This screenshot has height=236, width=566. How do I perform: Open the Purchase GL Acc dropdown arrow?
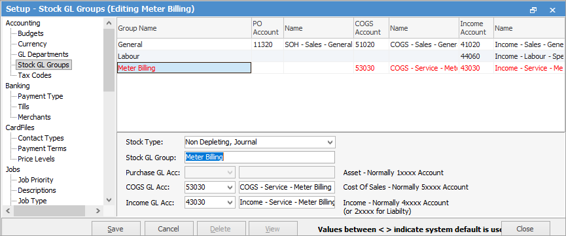point(230,173)
